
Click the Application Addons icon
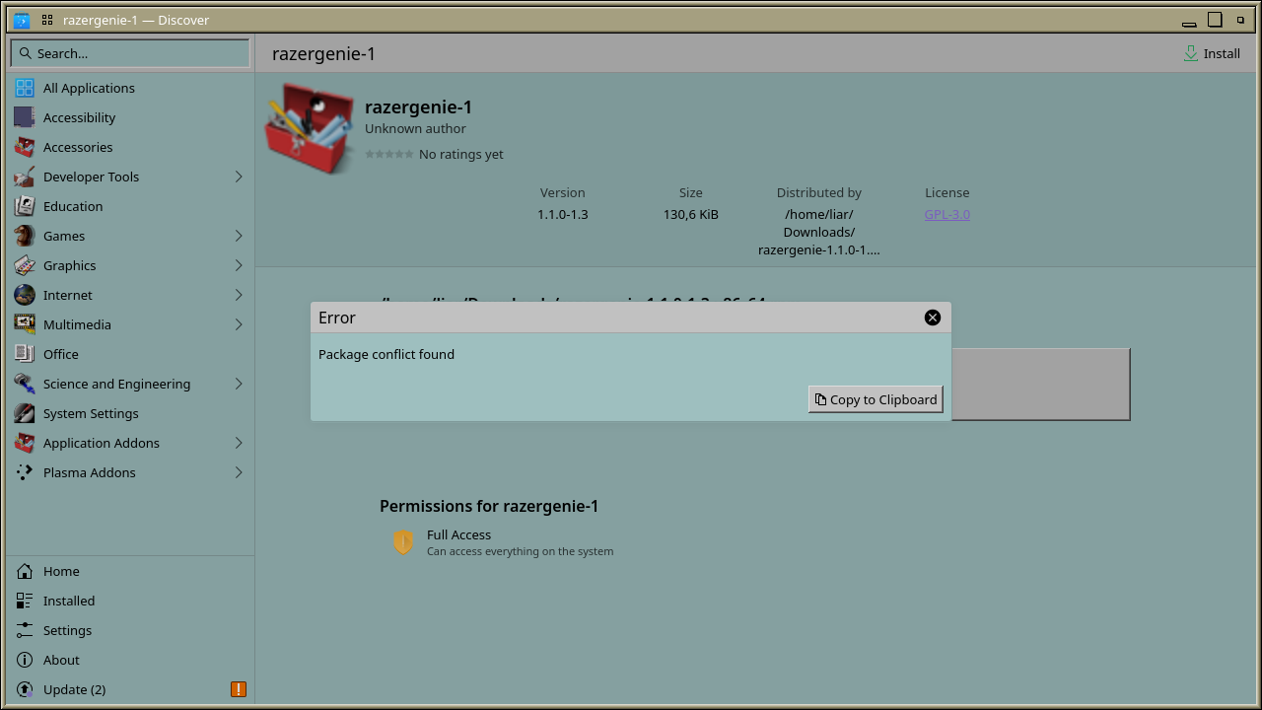[x=25, y=443]
